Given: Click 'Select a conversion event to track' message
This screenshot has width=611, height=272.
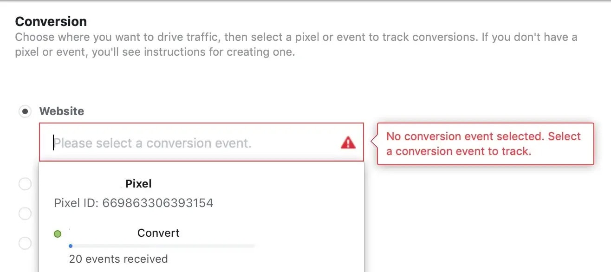Looking at the screenshot, I should pyautogui.click(x=483, y=144).
